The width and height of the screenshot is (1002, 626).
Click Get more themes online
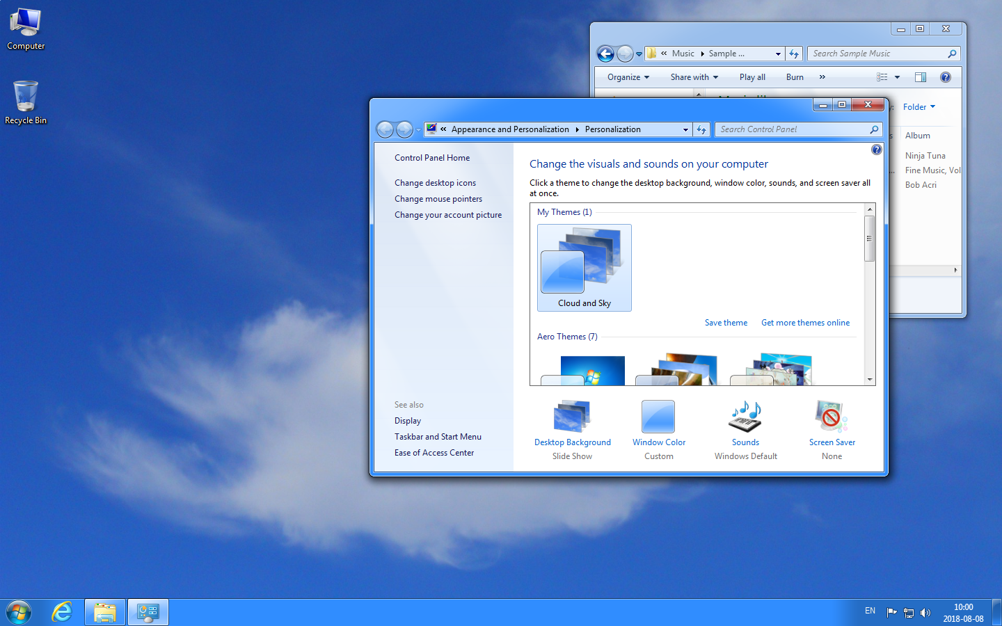805,322
